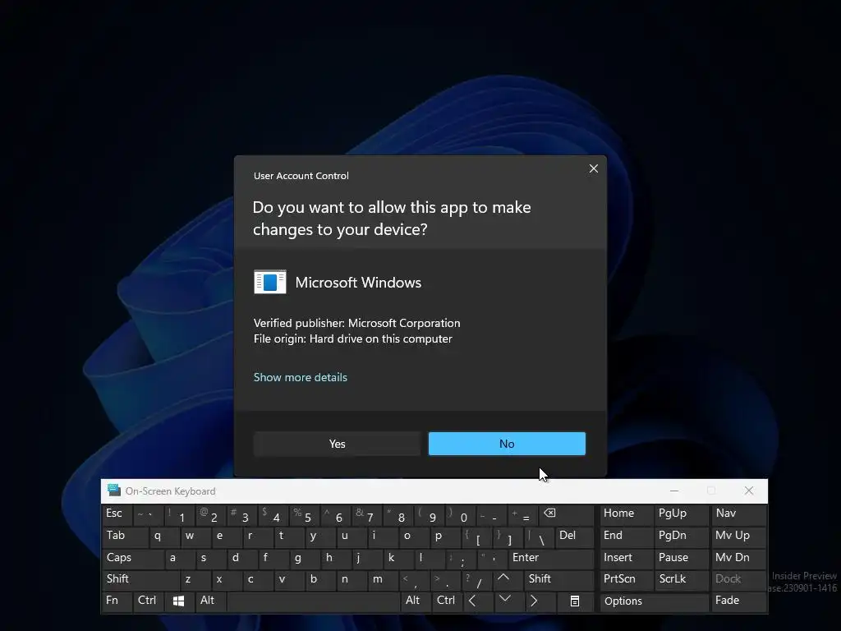The width and height of the screenshot is (841, 631).
Task: Tap the letter z key
Action: click(x=195, y=579)
